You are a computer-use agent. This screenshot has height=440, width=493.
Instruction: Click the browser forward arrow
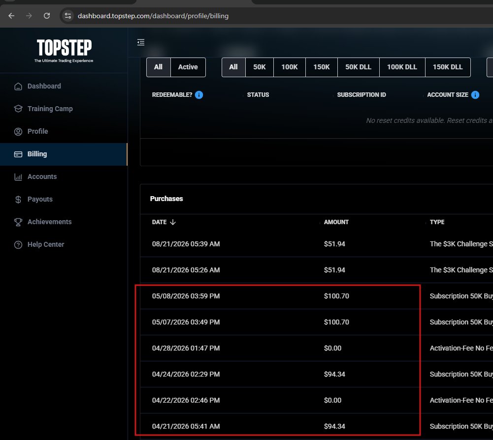point(29,16)
